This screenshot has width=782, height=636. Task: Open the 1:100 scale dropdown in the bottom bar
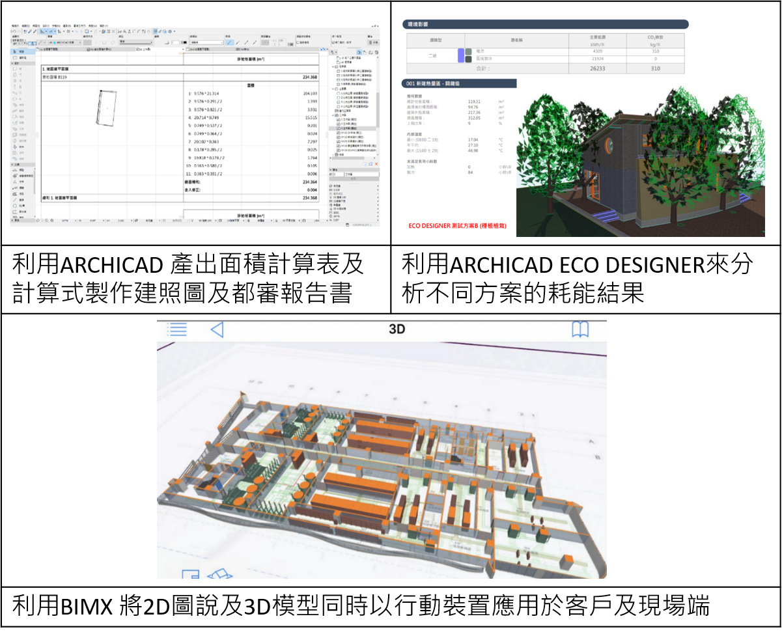pos(122,221)
